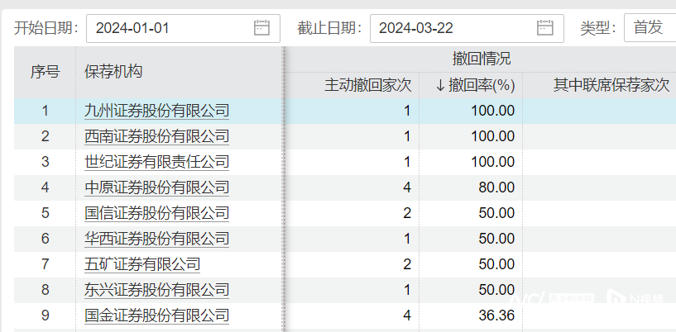676x332 pixels.
Task: Select row number 4 cell
Action: [x=45, y=187]
